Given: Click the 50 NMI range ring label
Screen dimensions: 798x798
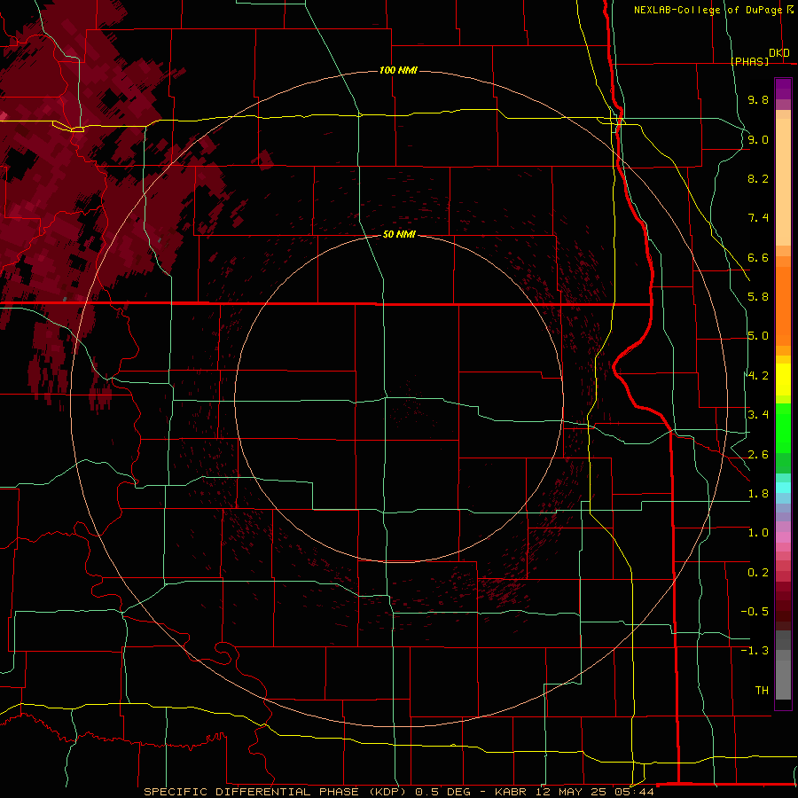Looking at the screenshot, I should (399, 234).
